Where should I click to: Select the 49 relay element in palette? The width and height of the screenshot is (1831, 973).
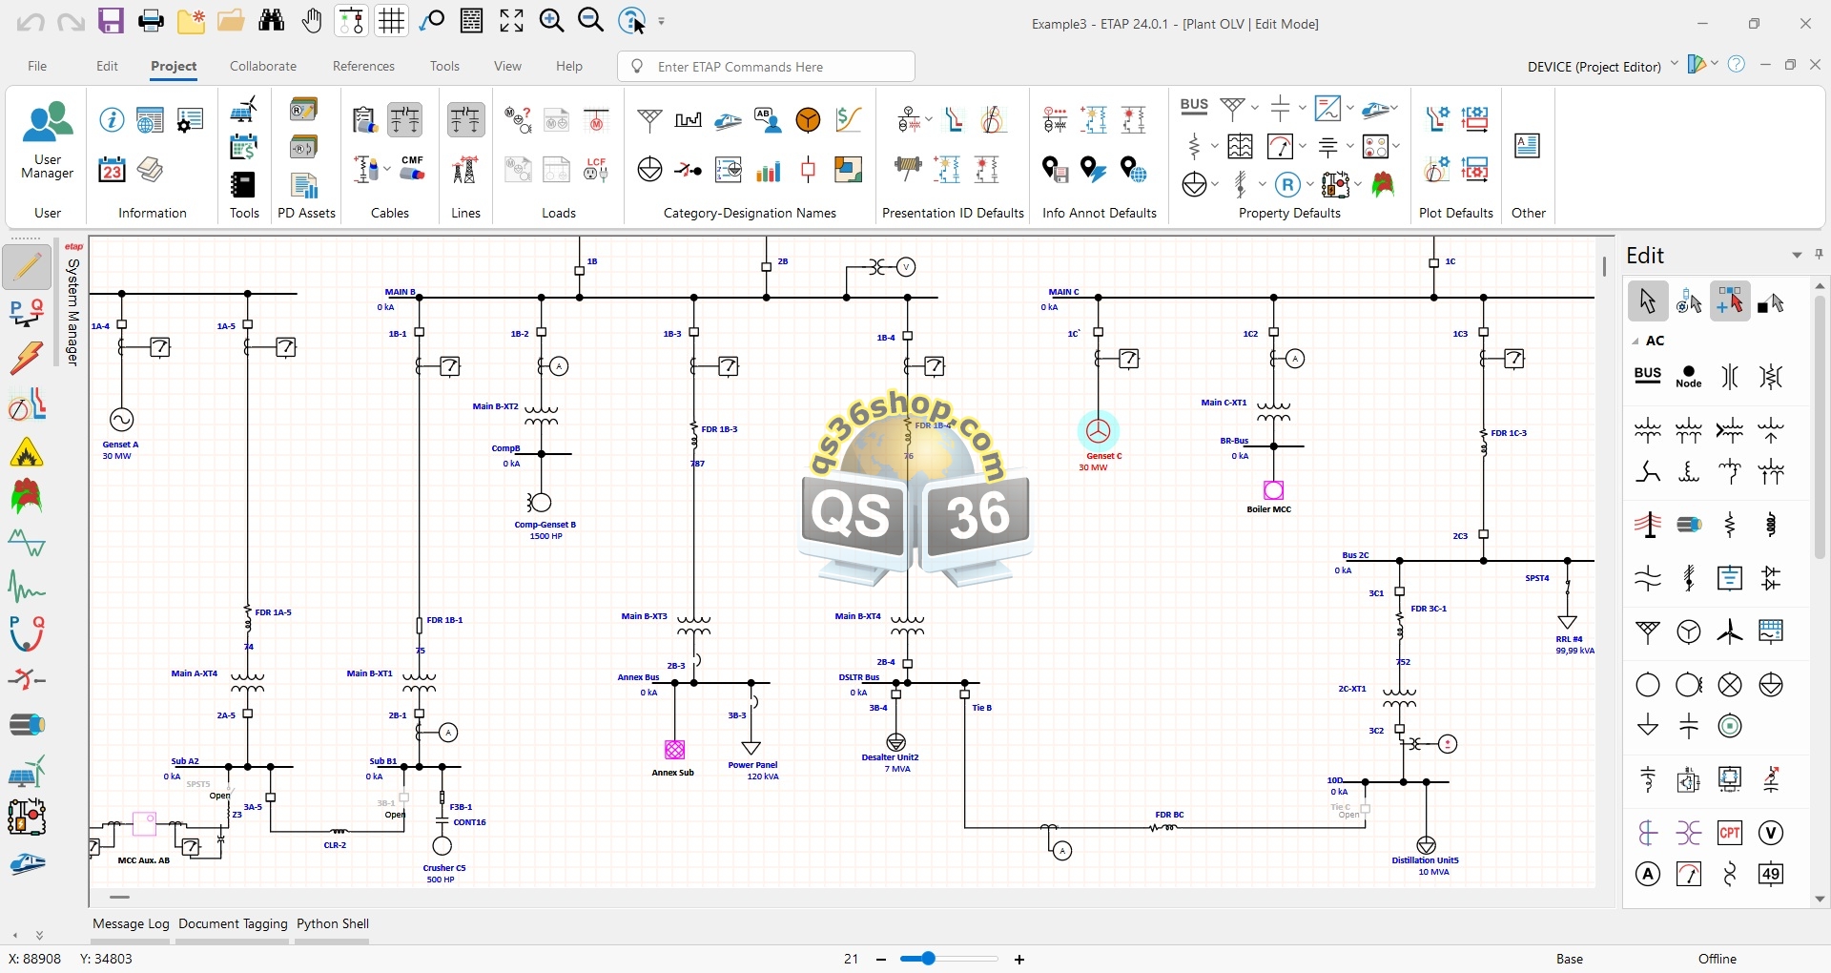coord(1771,874)
